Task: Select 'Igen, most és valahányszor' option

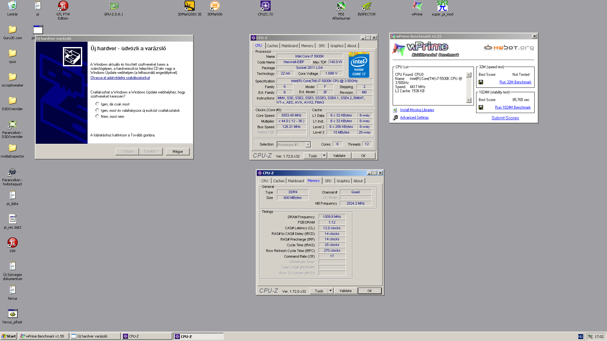Action: 97,110
